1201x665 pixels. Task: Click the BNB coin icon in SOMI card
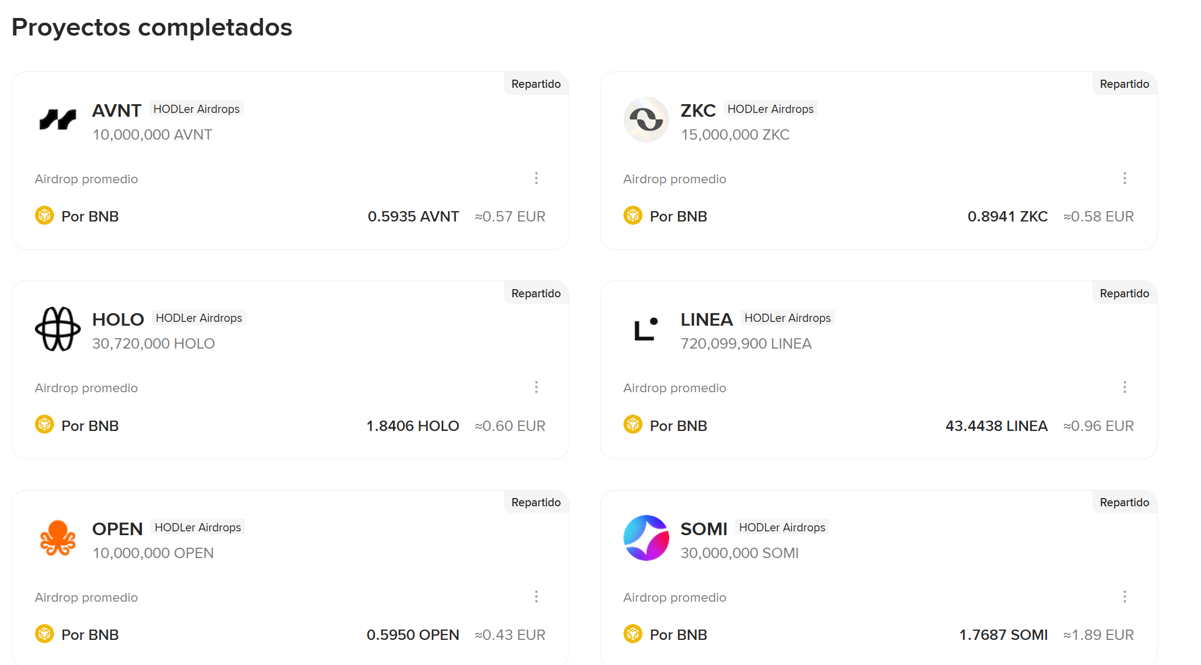(633, 634)
